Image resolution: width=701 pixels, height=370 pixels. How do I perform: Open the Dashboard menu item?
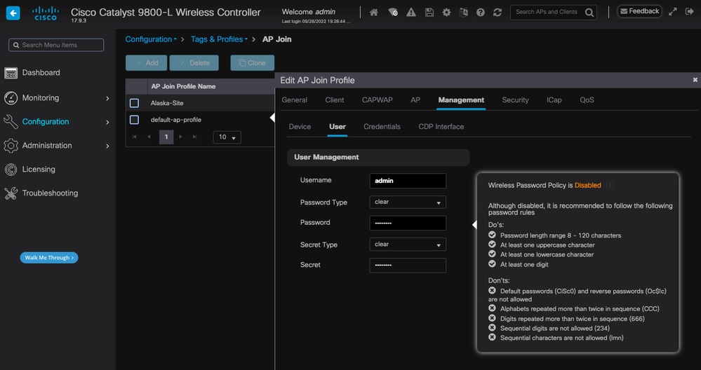(41, 73)
